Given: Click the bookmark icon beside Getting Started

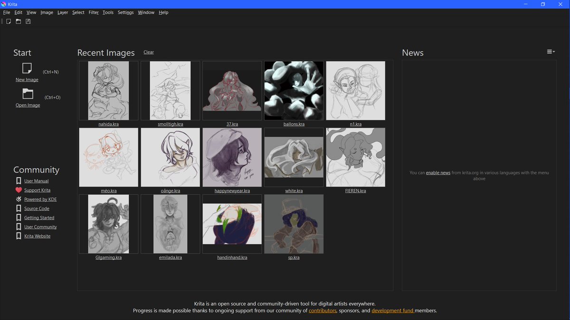Looking at the screenshot, I should click(19, 218).
